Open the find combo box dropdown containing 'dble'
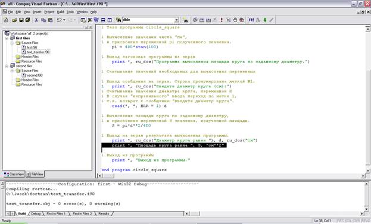The width and height of the screenshot is (371, 224). (176, 20)
